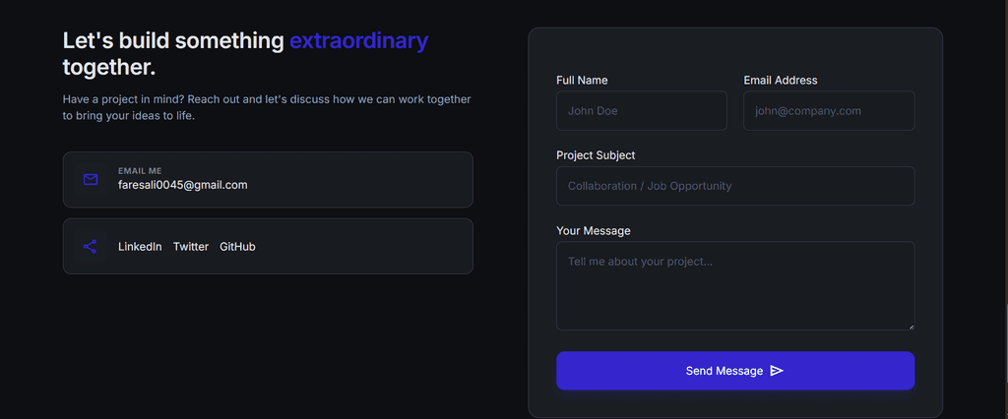Click the Have a project in mind paragraph
Image resolution: width=1008 pixels, height=419 pixels.
click(x=267, y=108)
